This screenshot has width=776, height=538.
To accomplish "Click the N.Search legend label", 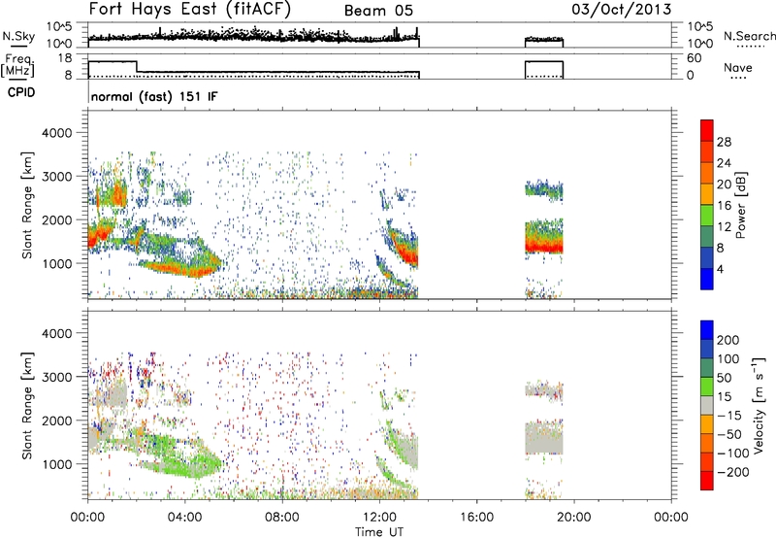I will [749, 36].
